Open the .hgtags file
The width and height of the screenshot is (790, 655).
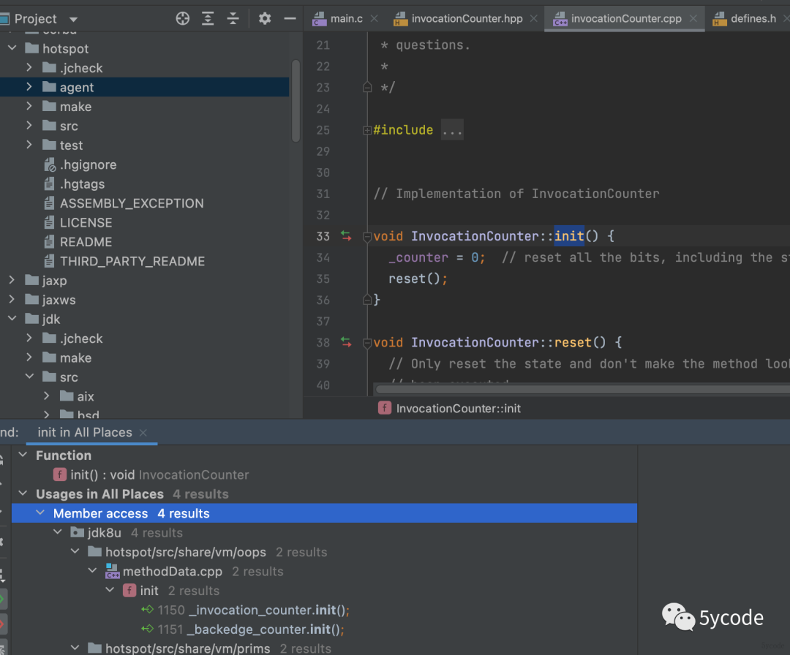(82, 183)
